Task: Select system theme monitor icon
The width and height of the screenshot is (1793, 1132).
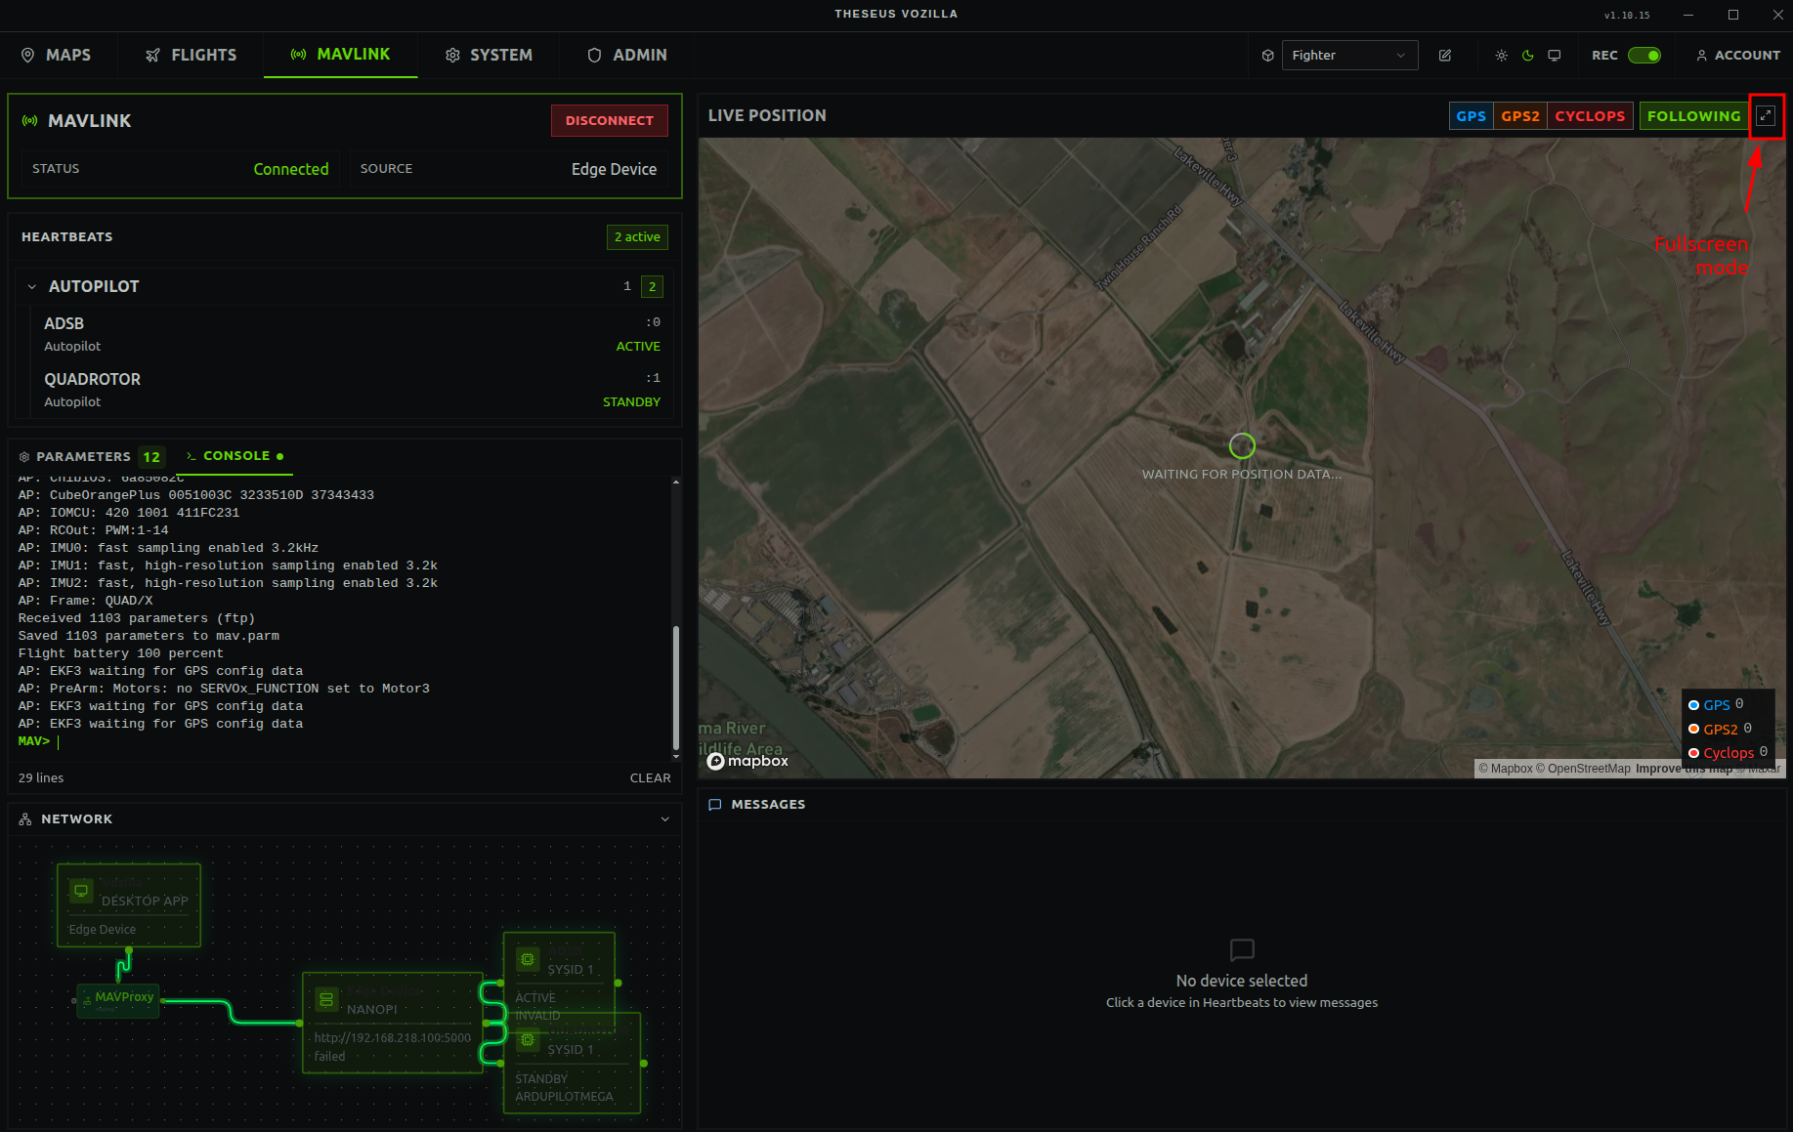Action: [x=1555, y=56]
